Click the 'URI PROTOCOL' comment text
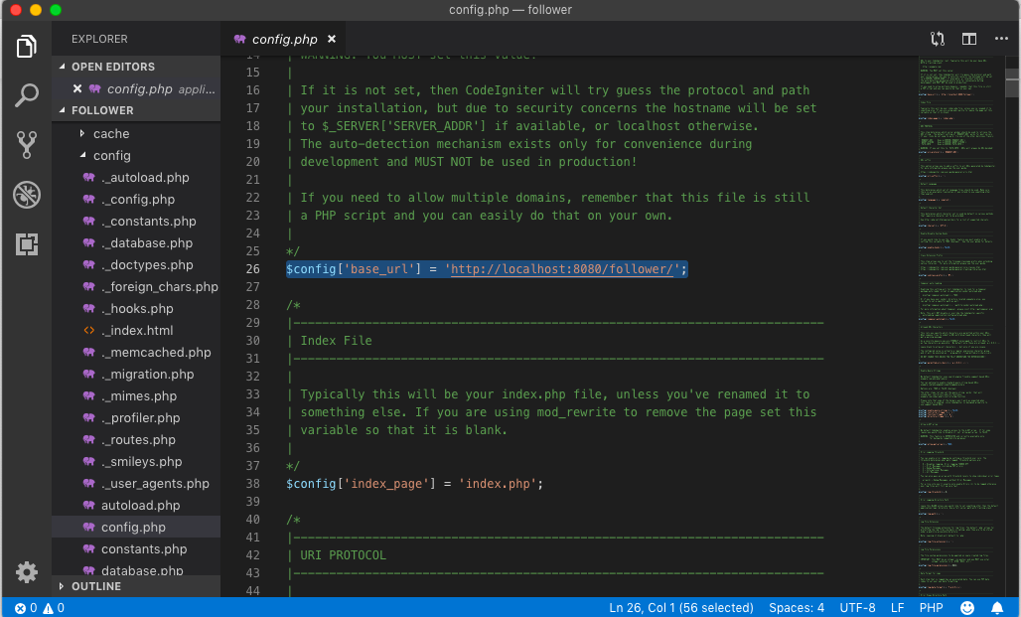The image size is (1021, 617). click(x=344, y=555)
